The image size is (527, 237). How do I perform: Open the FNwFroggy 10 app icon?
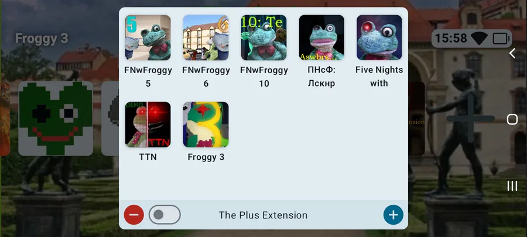pos(264,37)
